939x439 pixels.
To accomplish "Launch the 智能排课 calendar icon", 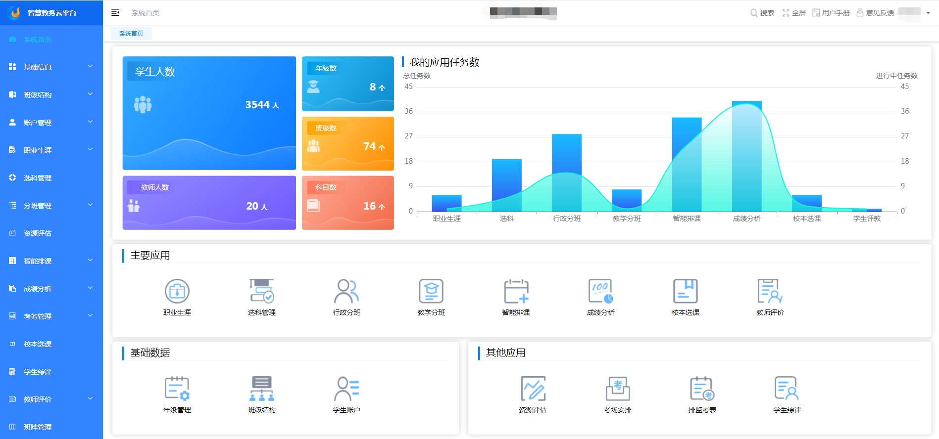I will pyautogui.click(x=516, y=291).
